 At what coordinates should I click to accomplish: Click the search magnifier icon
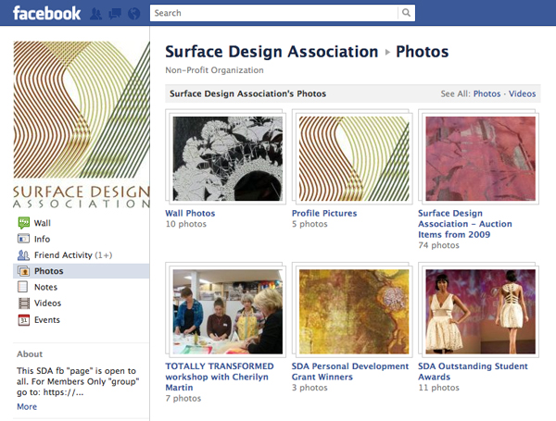coord(407,13)
